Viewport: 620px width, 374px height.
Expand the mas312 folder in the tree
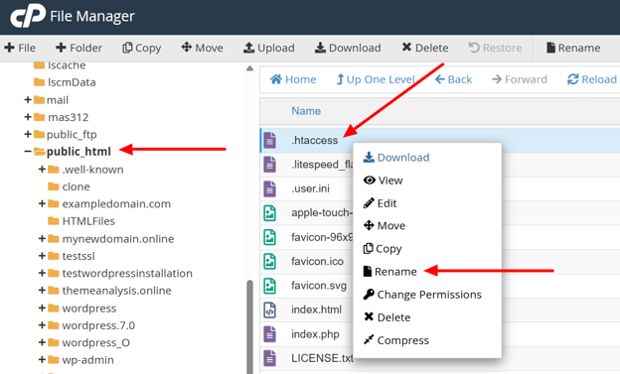click(27, 117)
